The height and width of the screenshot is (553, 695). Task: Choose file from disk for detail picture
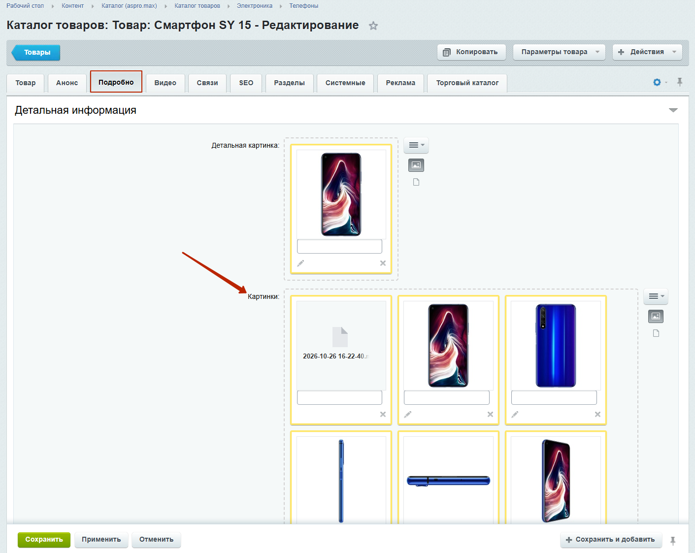click(x=416, y=182)
